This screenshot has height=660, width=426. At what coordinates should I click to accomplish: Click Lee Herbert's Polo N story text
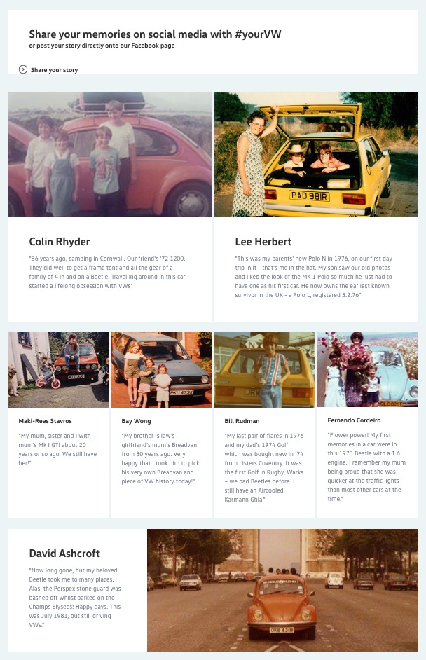pos(314,277)
